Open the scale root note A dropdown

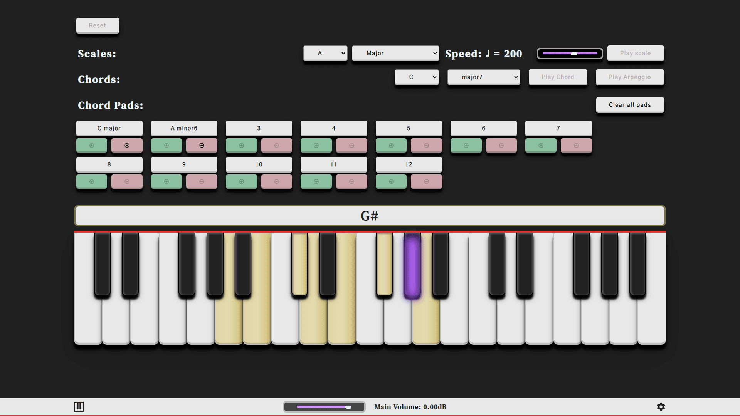(325, 53)
